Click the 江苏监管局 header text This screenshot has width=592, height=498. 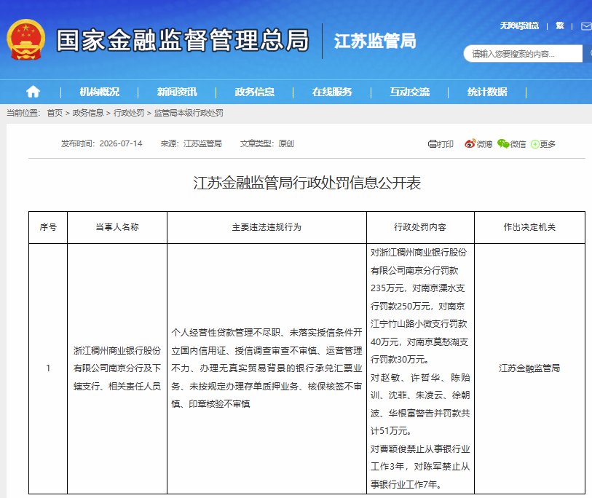[375, 41]
